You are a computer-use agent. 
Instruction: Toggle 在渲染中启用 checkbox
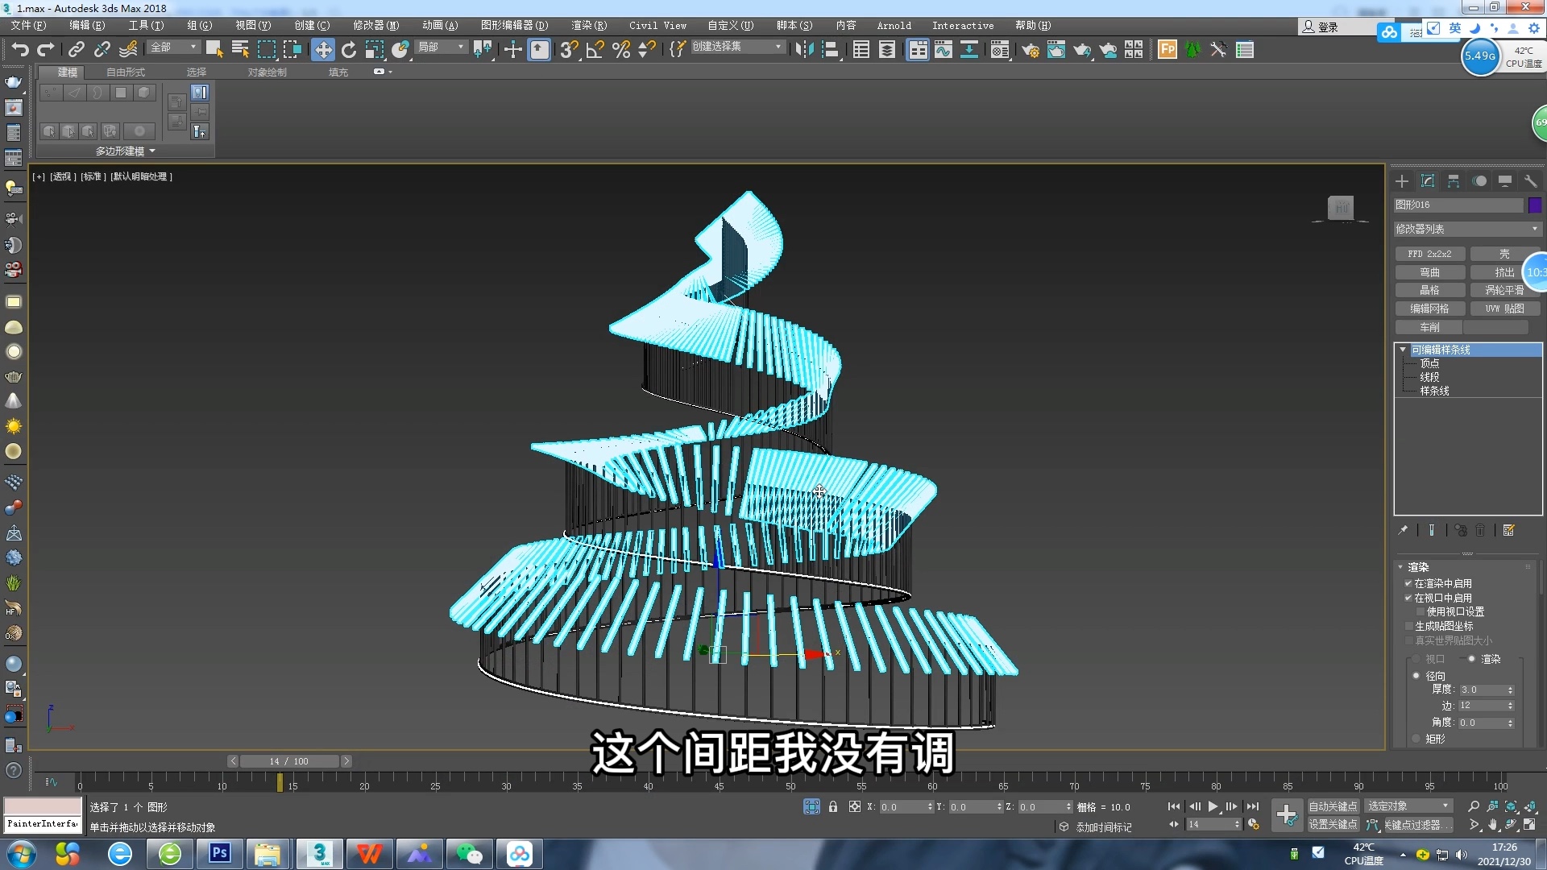tap(1408, 583)
